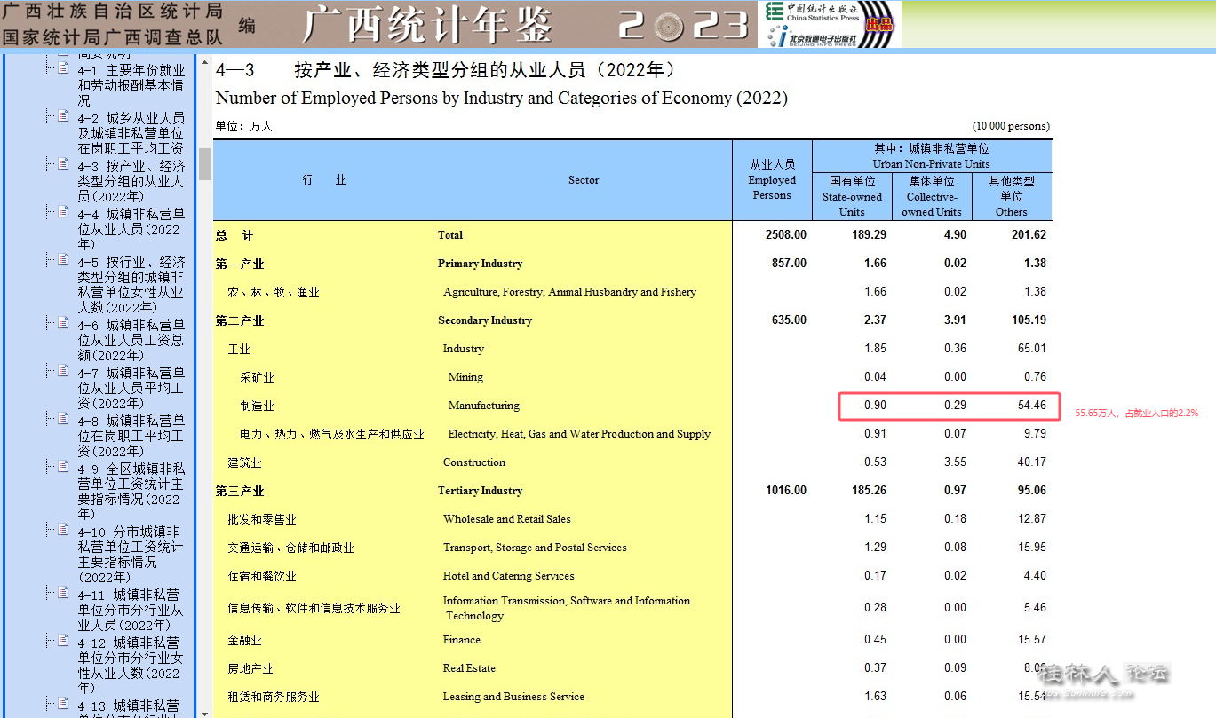This screenshot has width=1216, height=718.
Task: Click the document icon beside item 4-1
Action: tap(63, 68)
